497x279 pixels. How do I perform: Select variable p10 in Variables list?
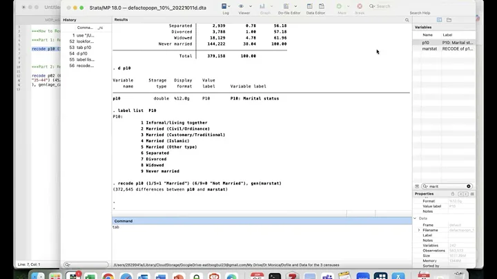click(x=444, y=43)
